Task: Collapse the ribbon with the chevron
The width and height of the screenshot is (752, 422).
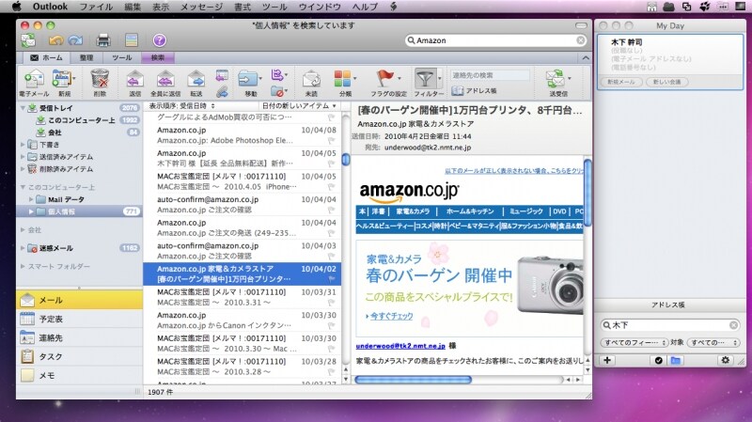Action: click(x=586, y=58)
